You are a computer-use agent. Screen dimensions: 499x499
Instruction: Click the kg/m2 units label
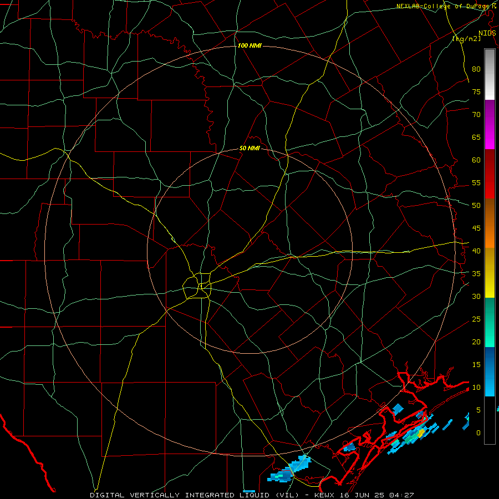[x=466, y=39]
